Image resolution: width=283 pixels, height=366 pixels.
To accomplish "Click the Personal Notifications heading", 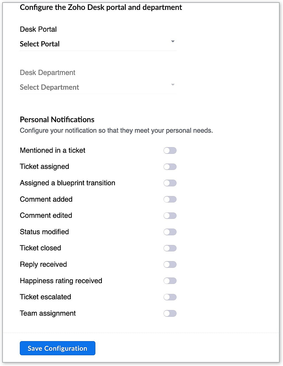I will [x=57, y=120].
